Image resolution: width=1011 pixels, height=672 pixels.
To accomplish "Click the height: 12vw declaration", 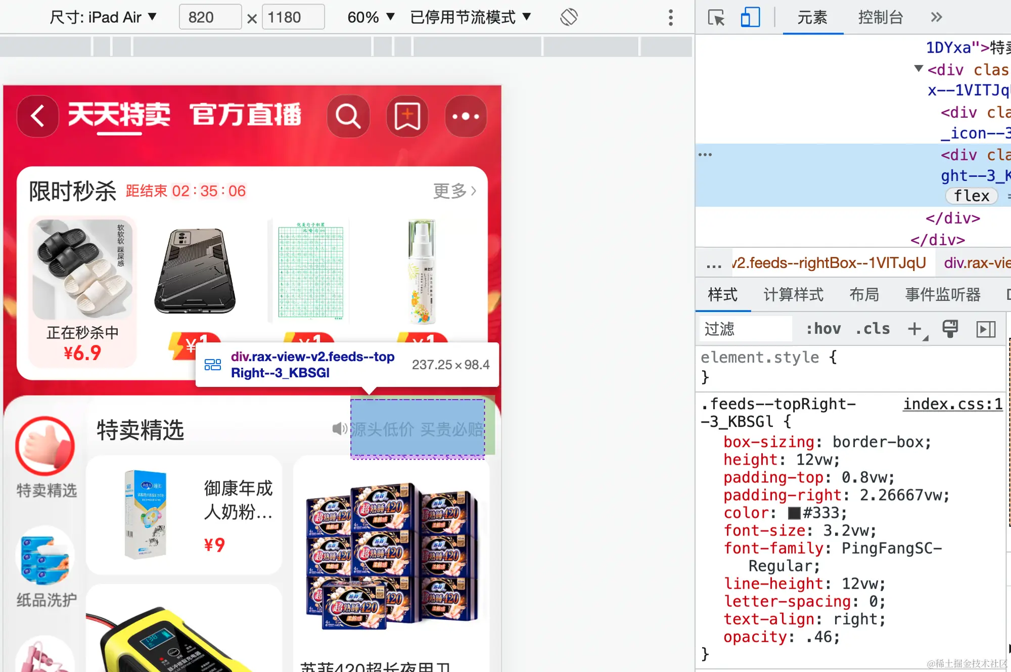I will [782, 460].
